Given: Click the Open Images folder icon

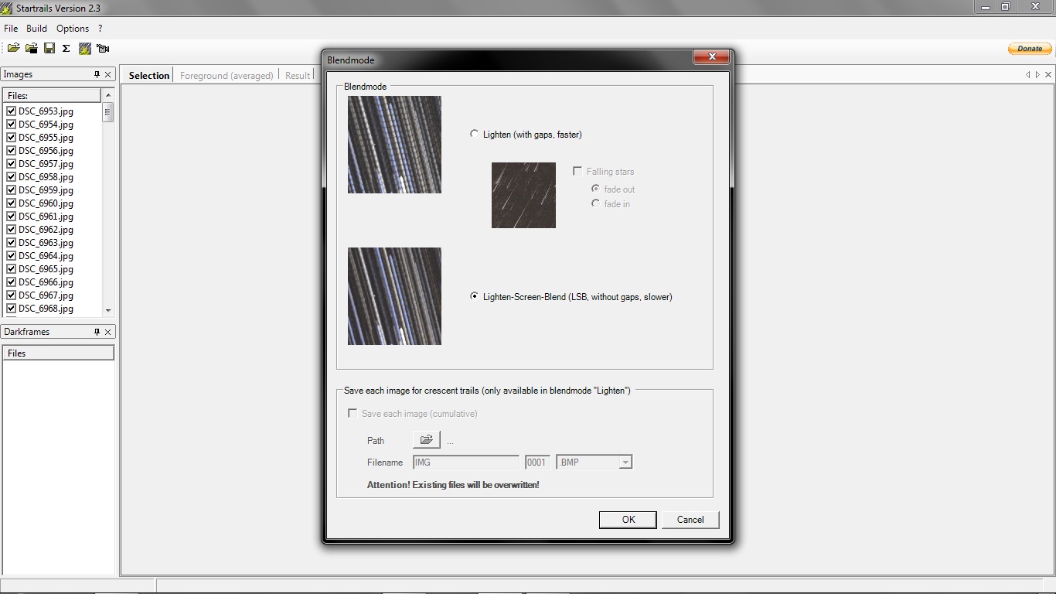Looking at the screenshot, I should click(x=13, y=48).
